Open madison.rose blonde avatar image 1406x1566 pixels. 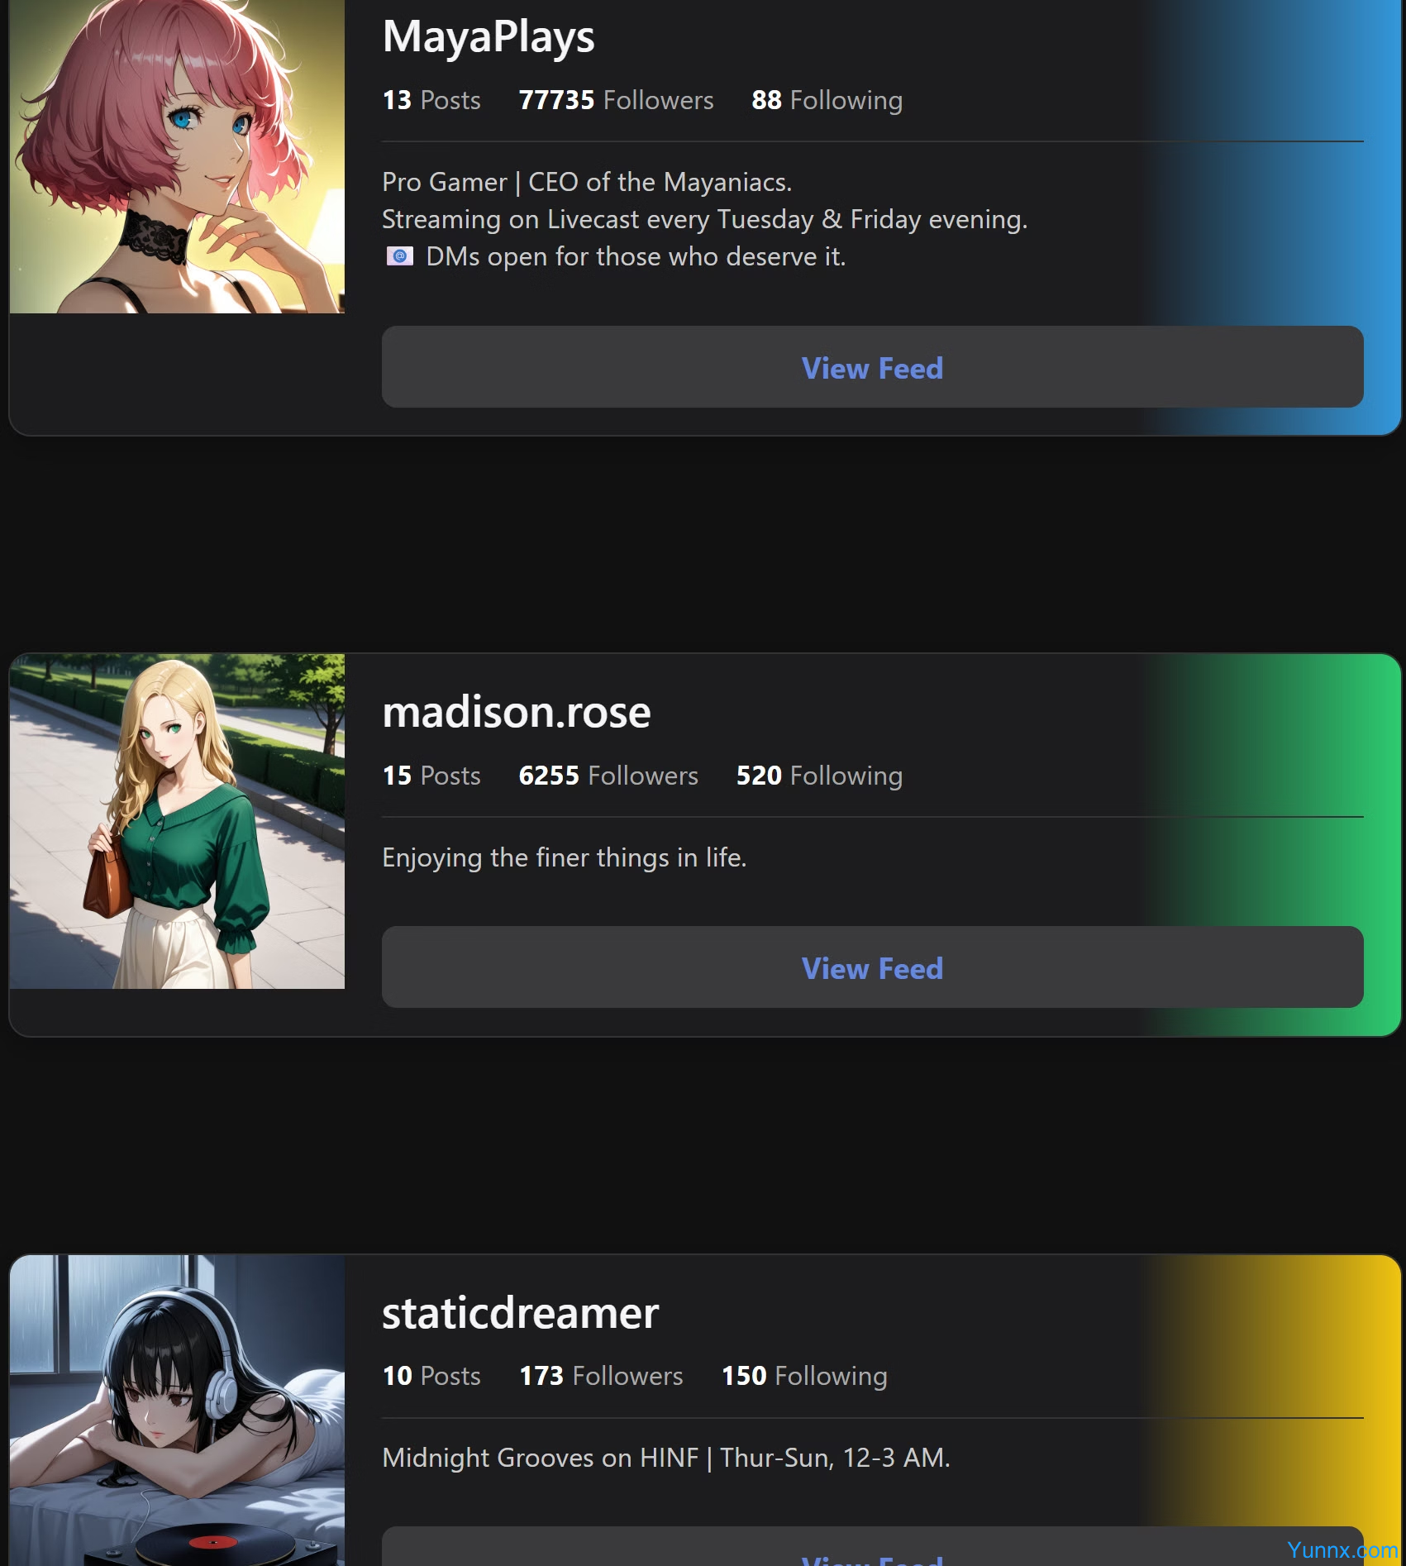(177, 822)
